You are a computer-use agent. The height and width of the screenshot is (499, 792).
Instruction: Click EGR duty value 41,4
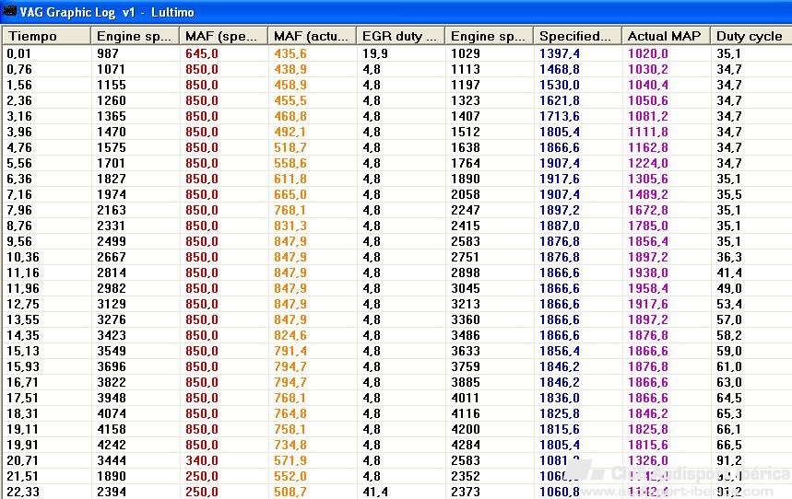pyautogui.click(x=375, y=492)
